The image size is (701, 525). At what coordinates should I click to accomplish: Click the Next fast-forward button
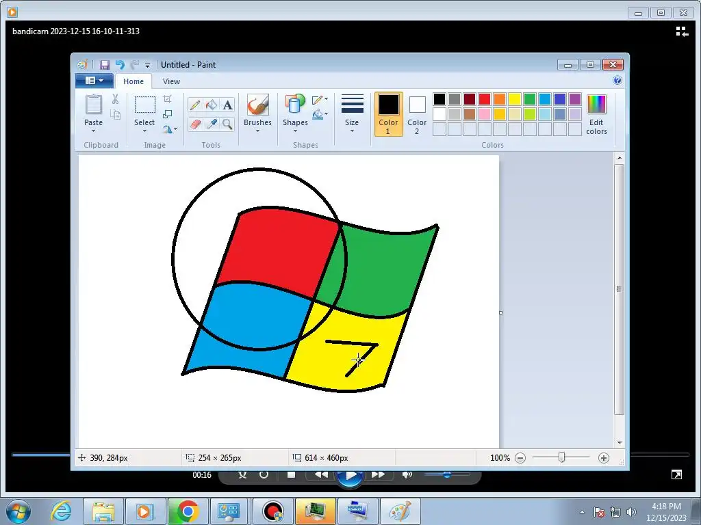378,474
